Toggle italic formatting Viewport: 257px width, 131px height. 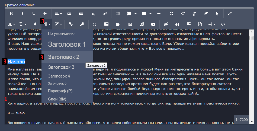[x=23, y=14]
